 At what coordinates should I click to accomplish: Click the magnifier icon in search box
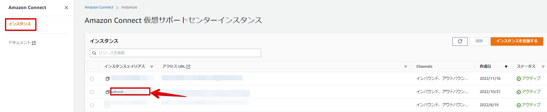(94, 53)
